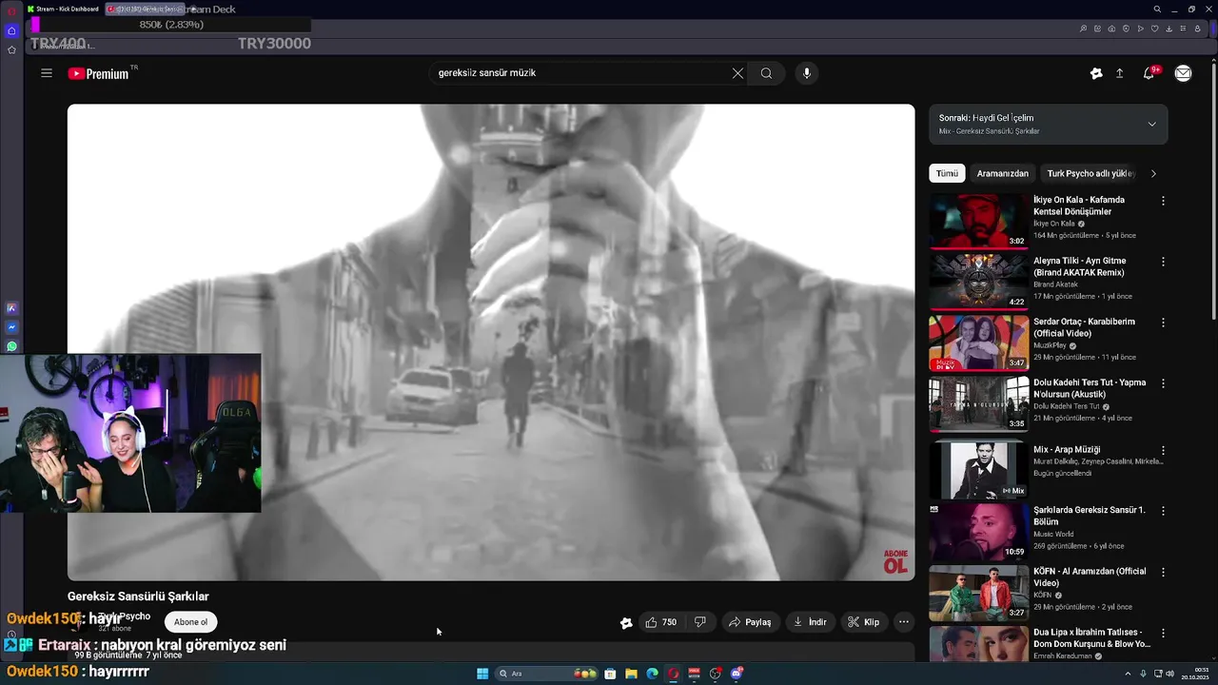Open options menu for Şarkılarda Gereksiz Sansür video
1218x685 pixels.
click(x=1163, y=511)
